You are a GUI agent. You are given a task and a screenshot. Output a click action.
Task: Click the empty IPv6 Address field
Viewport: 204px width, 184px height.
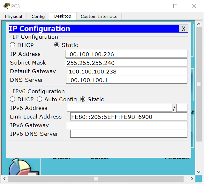[120, 108]
